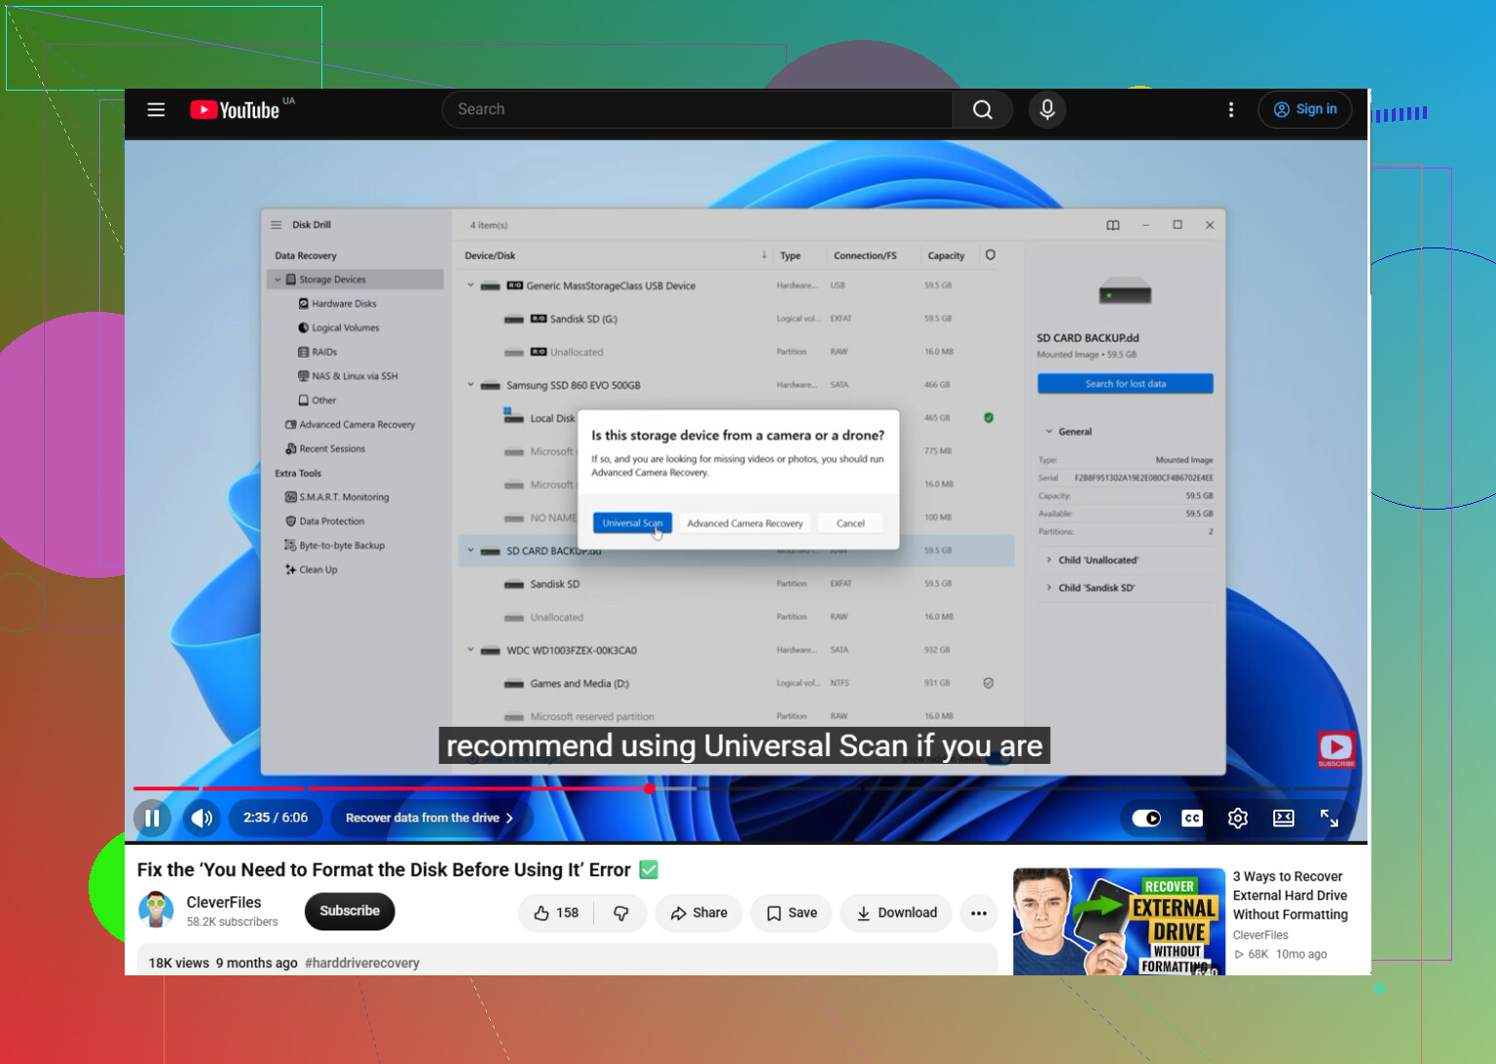Open the CleverFiles channel avatar

pos(156,911)
